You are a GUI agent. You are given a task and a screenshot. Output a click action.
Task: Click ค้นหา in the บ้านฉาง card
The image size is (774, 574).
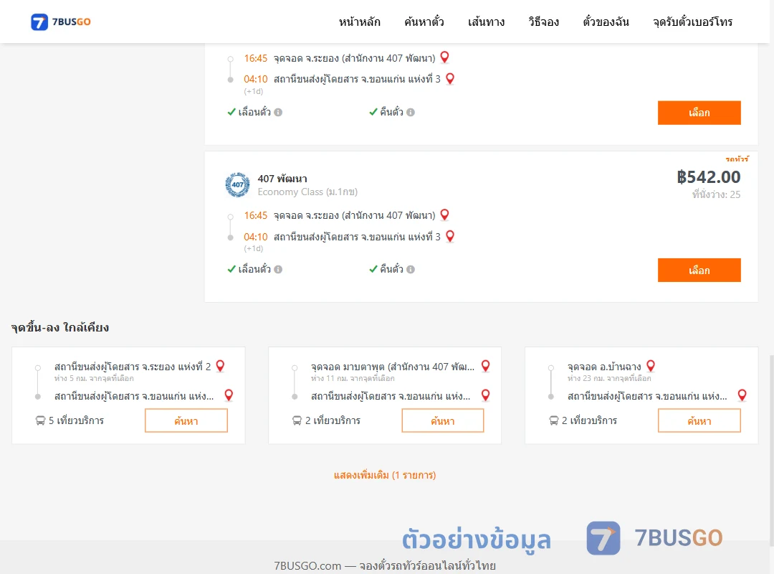click(699, 420)
